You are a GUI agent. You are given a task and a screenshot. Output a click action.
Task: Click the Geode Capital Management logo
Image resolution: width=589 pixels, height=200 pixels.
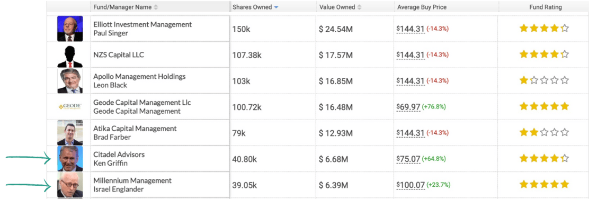pos(70,107)
